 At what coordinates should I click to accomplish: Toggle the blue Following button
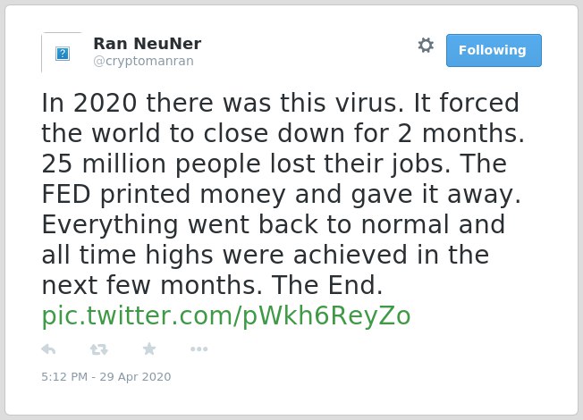(494, 51)
